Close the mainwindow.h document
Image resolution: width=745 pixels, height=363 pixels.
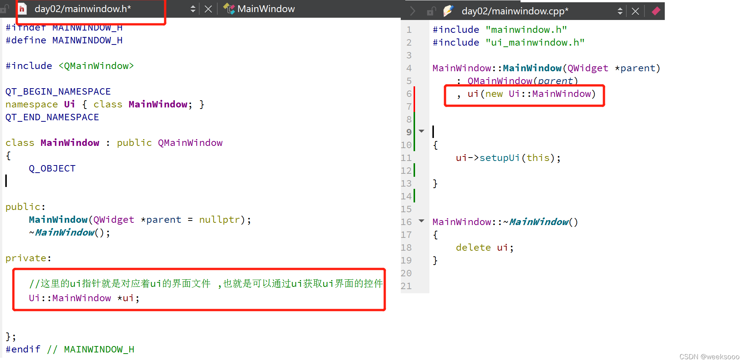pyautogui.click(x=208, y=9)
